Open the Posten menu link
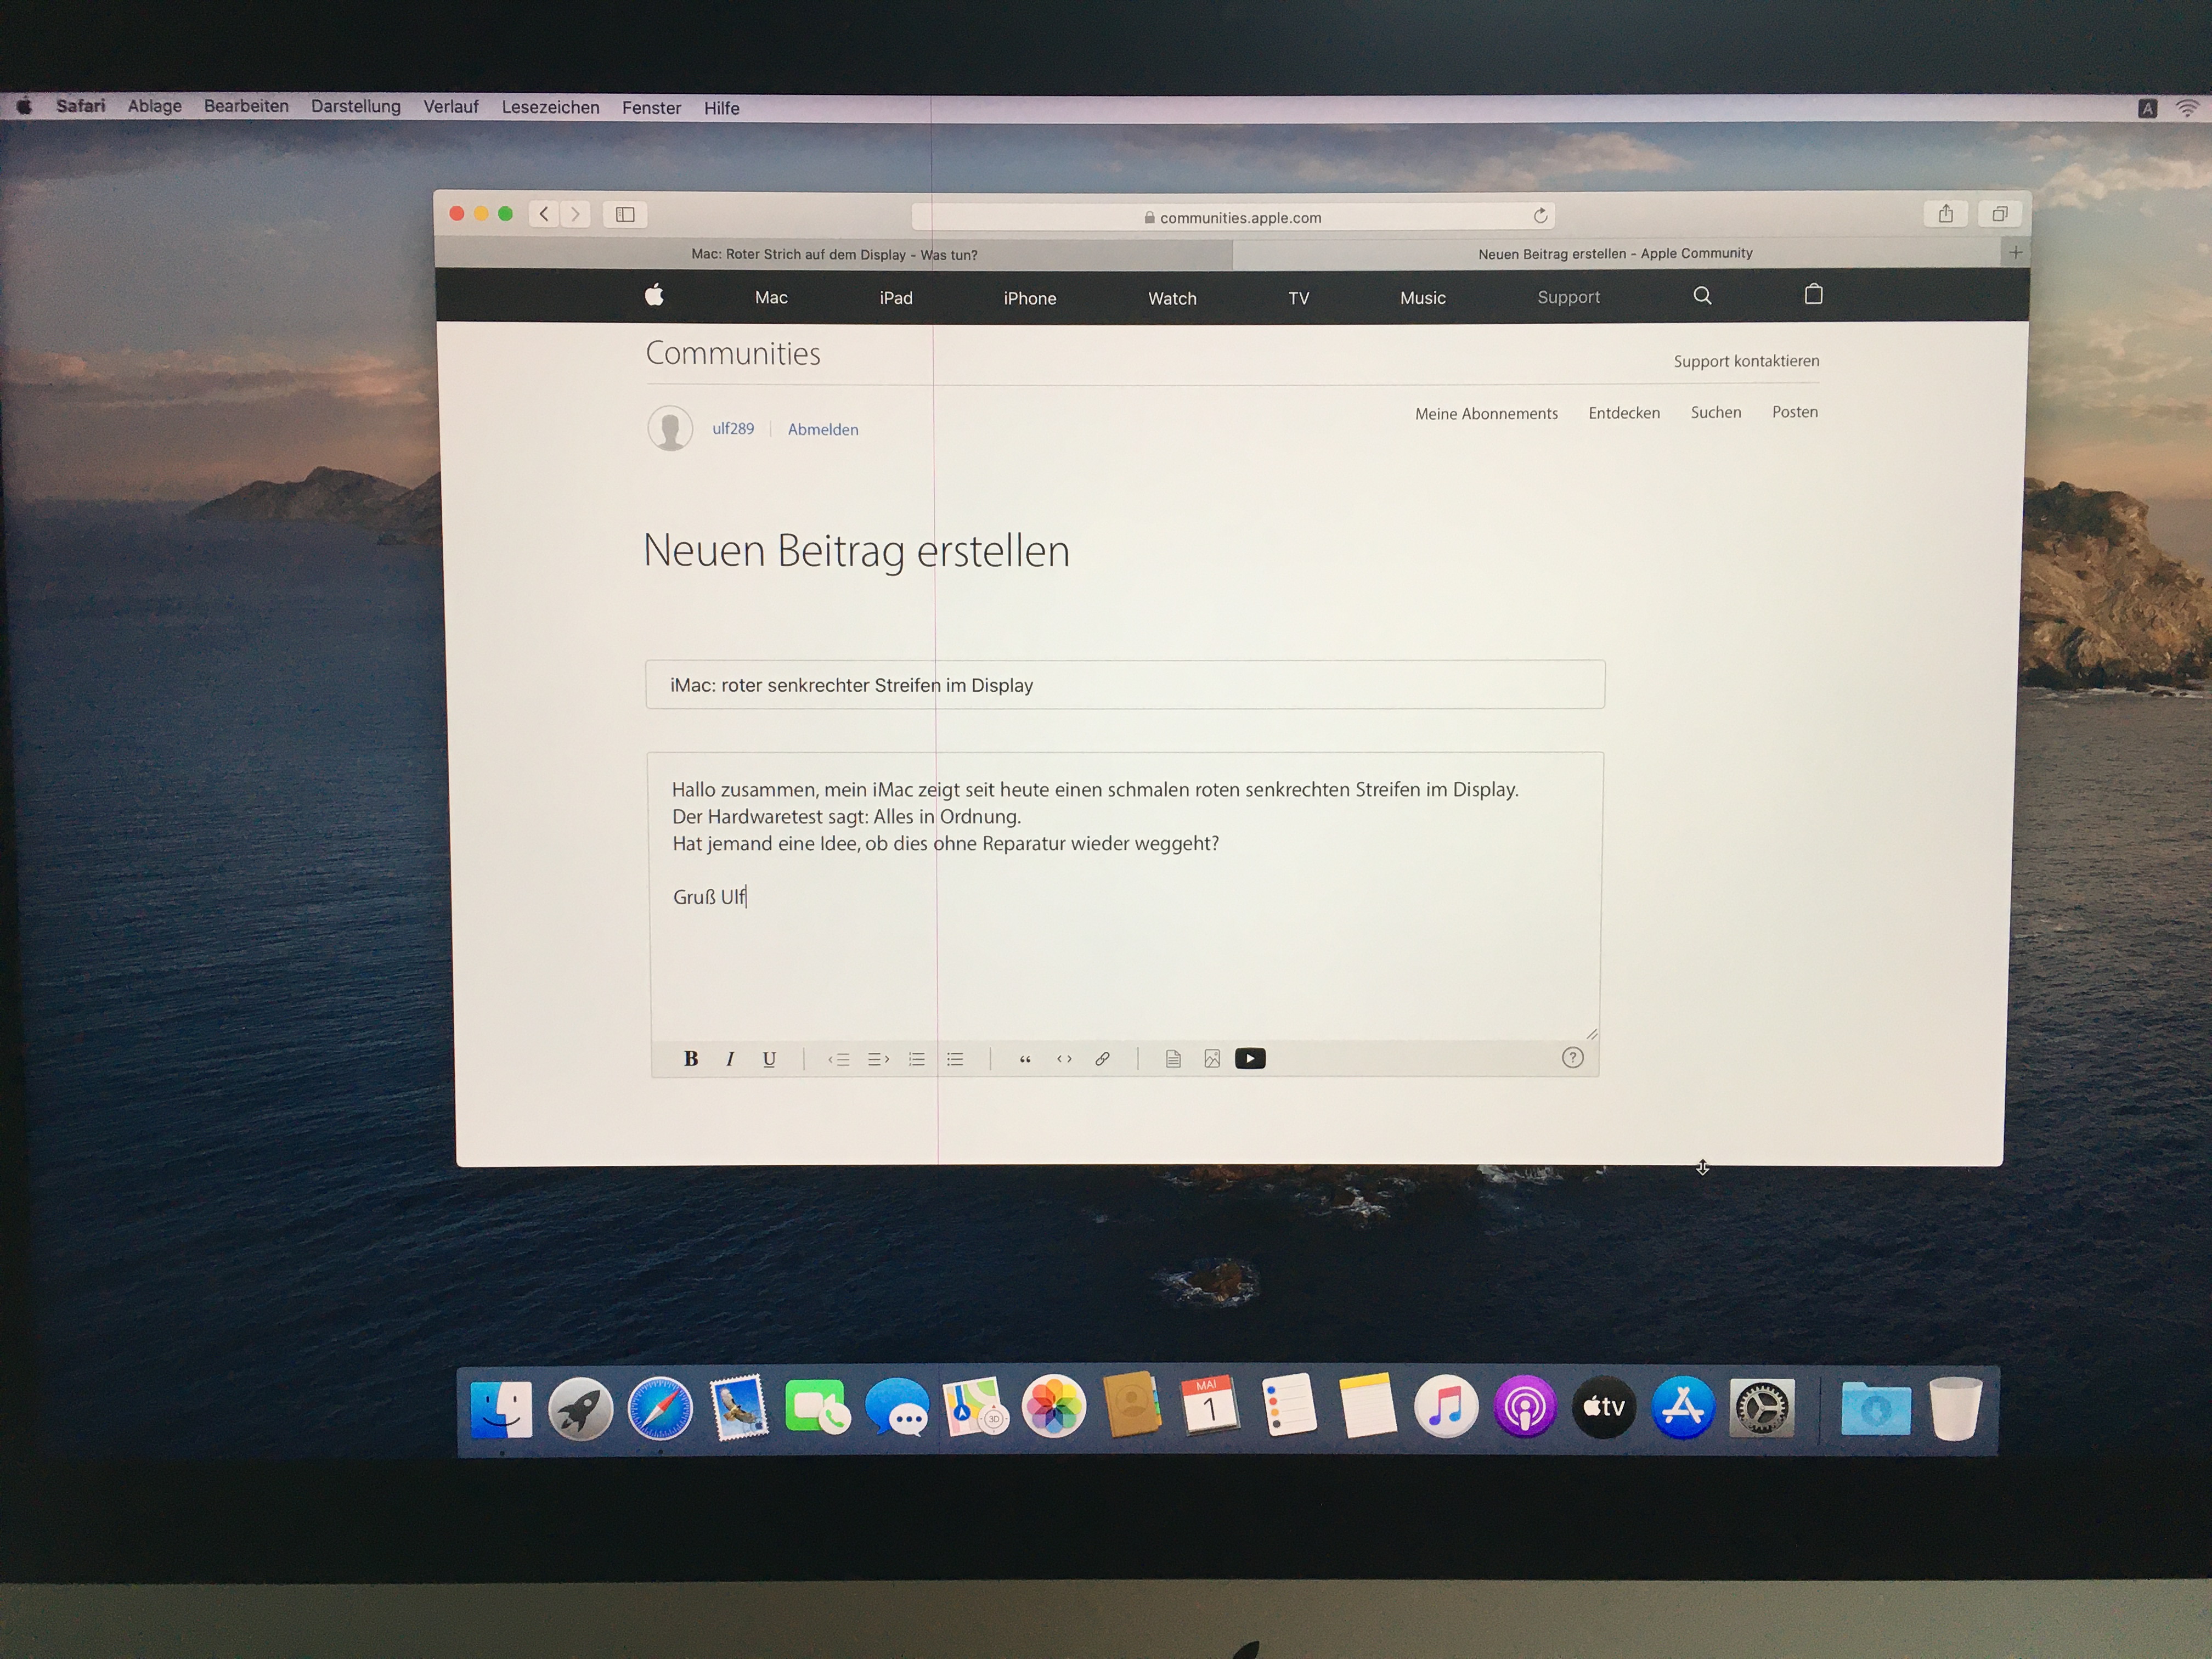Viewport: 2212px width, 1659px height. (1795, 412)
